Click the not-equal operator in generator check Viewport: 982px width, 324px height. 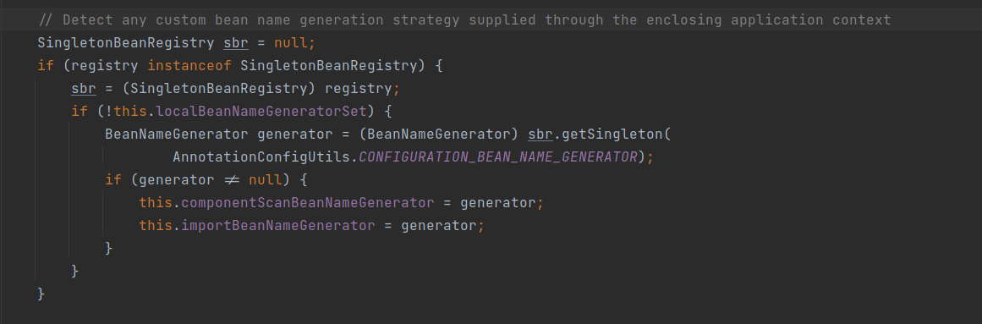(x=232, y=180)
